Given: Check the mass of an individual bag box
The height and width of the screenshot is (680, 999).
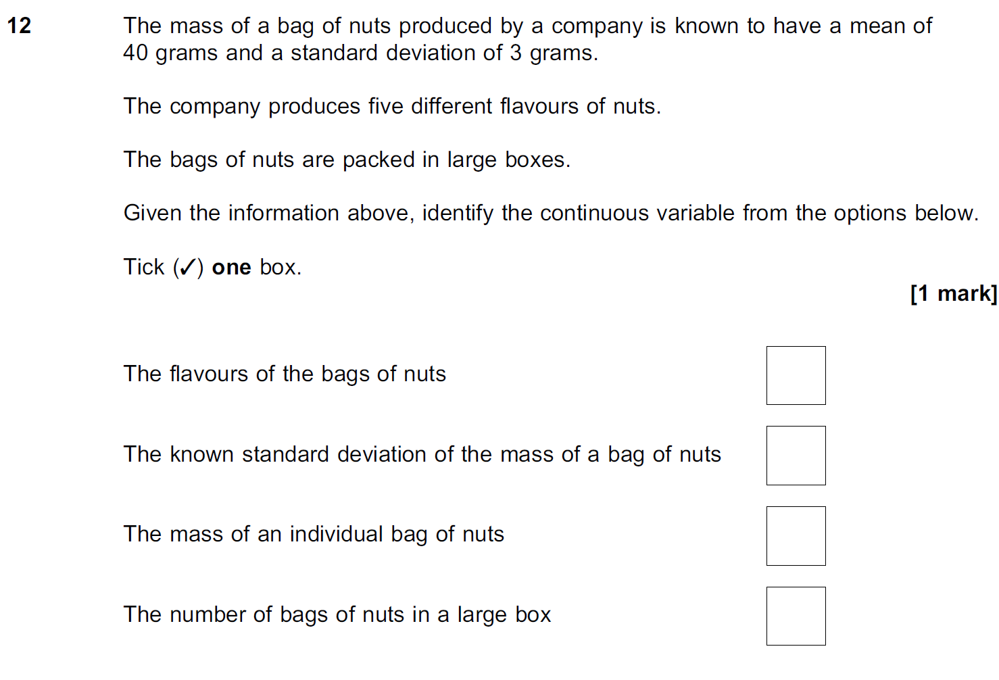Looking at the screenshot, I should pos(796,535).
